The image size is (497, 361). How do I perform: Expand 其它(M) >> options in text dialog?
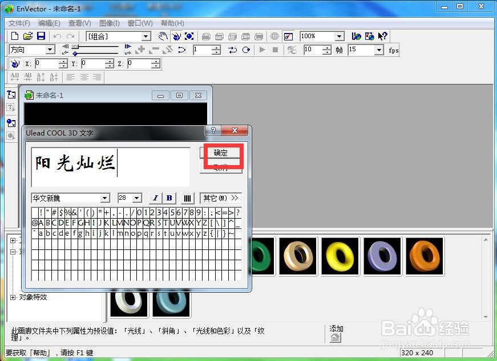point(221,198)
